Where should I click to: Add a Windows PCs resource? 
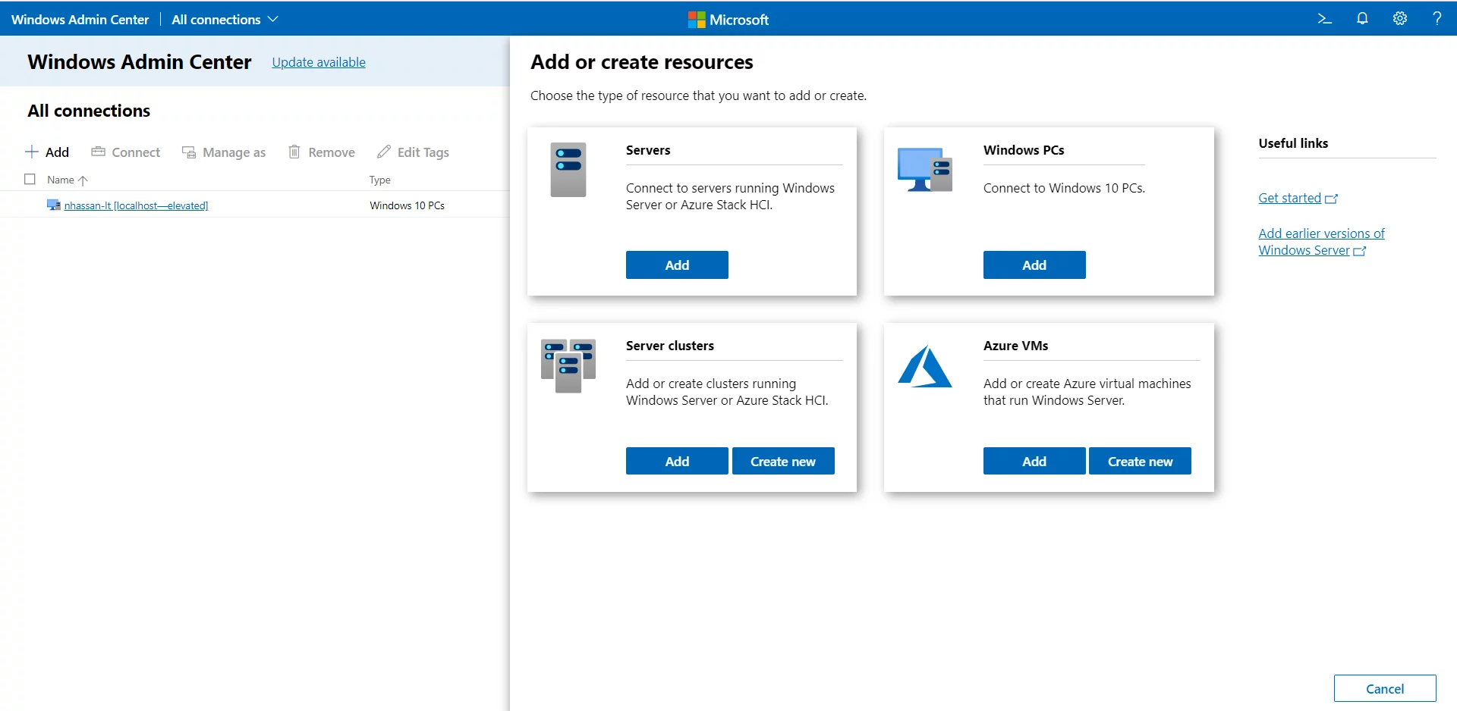tap(1034, 265)
